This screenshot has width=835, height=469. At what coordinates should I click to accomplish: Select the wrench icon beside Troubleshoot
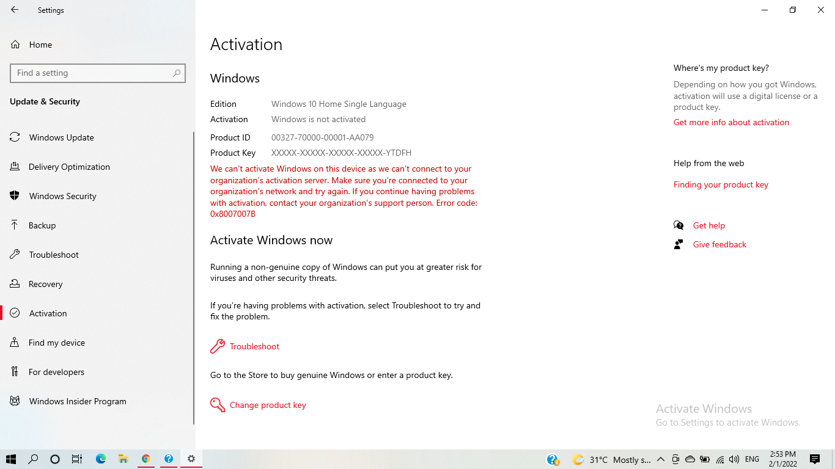tap(217, 346)
